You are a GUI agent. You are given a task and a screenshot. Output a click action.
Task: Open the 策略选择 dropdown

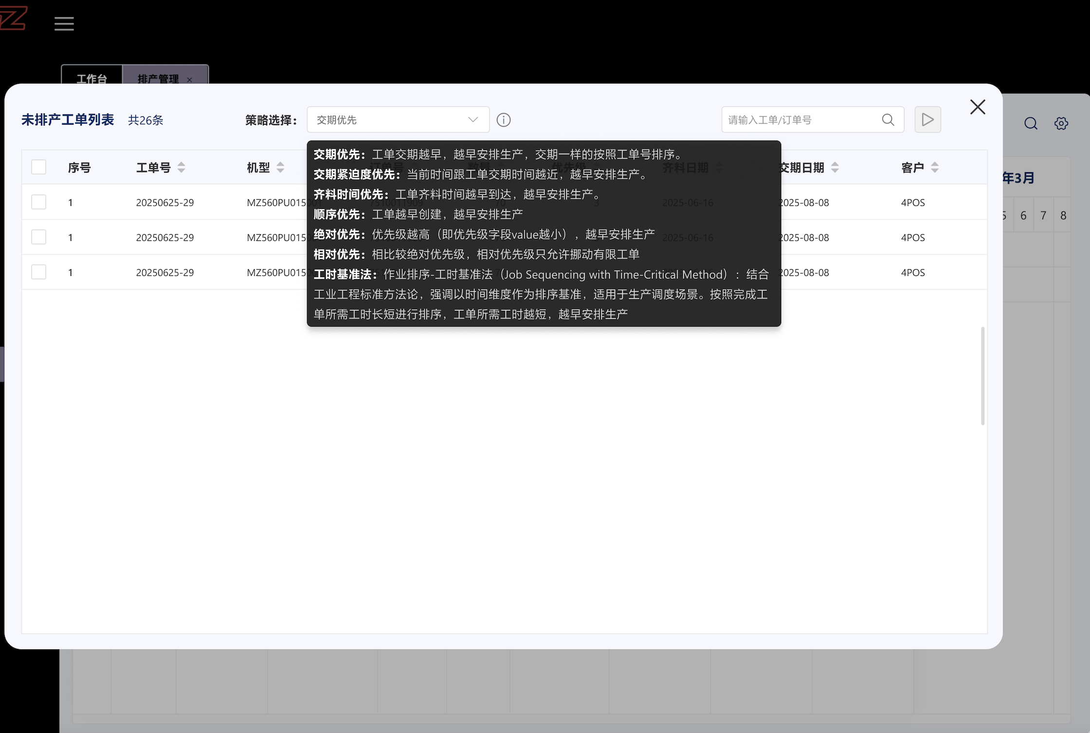(398, 120)
